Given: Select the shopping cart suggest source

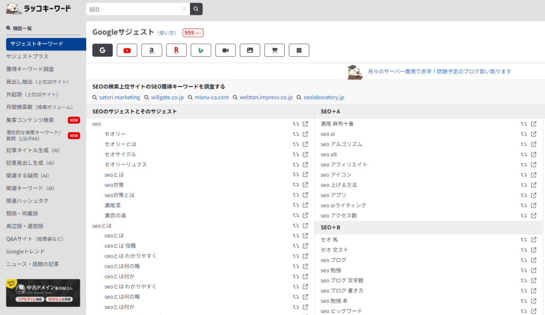Looking at the screenshot, I should tap(274, 50).
